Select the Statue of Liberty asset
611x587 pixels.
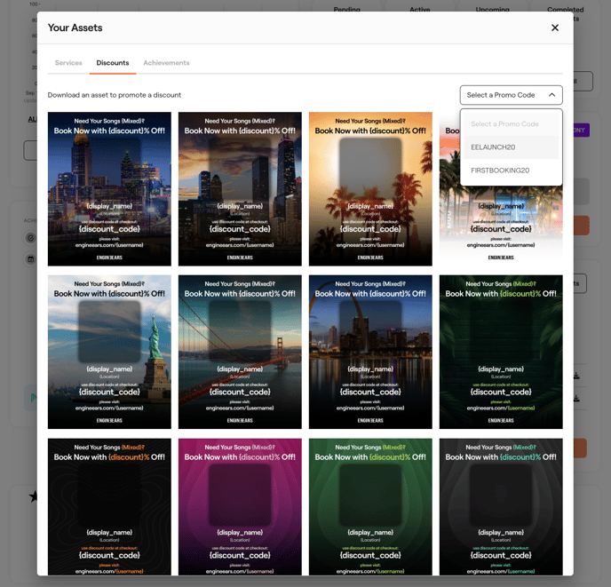point(109,352)
